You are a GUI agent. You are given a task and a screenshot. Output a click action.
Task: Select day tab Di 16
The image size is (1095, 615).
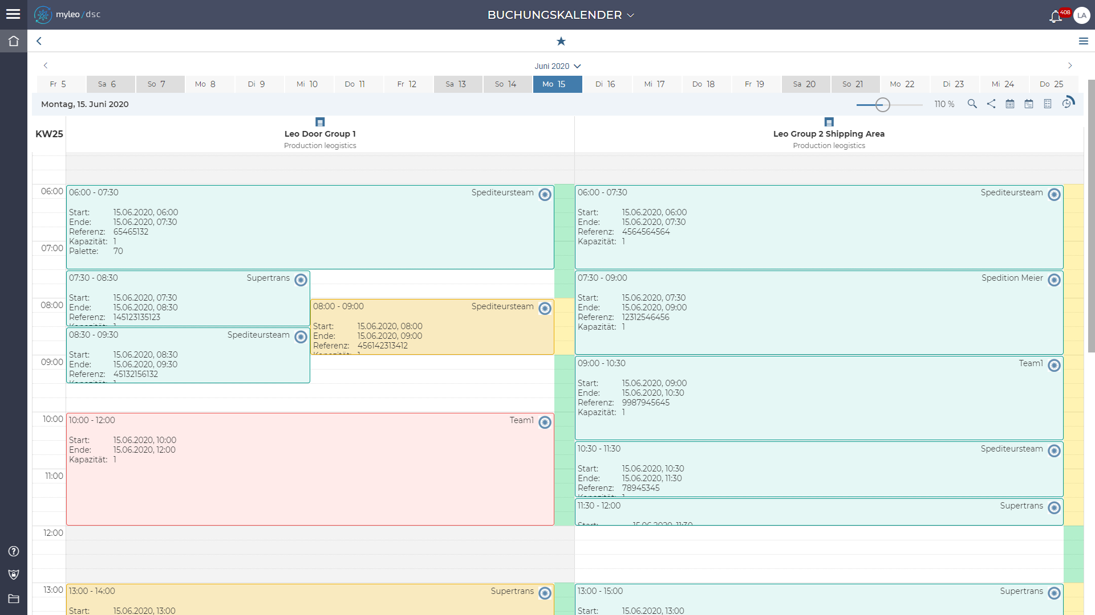tap(606, 84)
